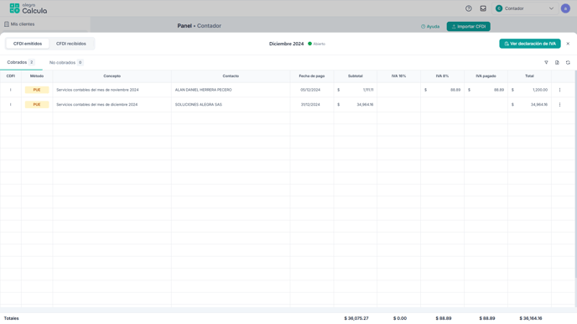Open the filter icon above the table
The image size is (577, 324).
546,63
